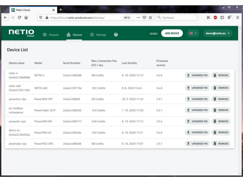Click the Model column header

coord(38,63)
